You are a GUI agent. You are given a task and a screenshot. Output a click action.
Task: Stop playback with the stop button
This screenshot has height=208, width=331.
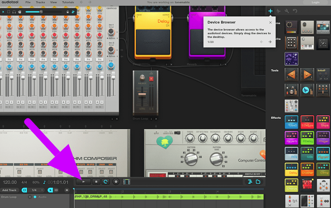tap(96, 182)
